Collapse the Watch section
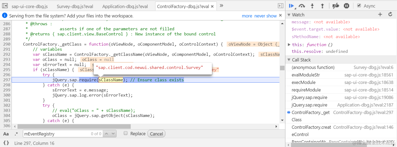Image resolution: width=397 pixels, height=147 pixels. (289, 15)
